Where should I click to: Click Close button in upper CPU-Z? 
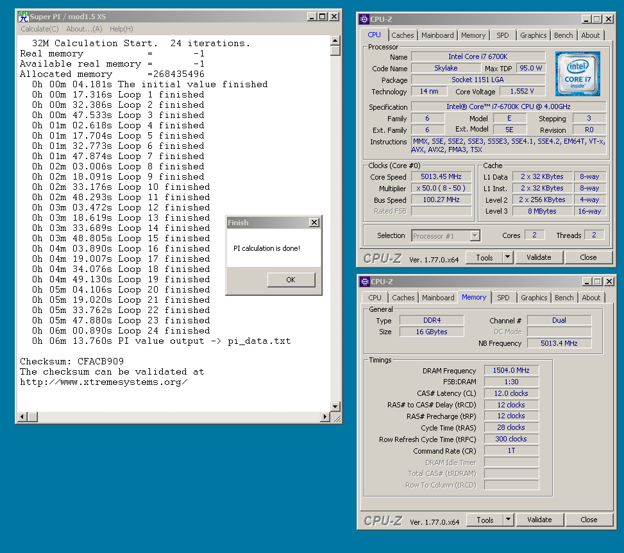[588, 258]
